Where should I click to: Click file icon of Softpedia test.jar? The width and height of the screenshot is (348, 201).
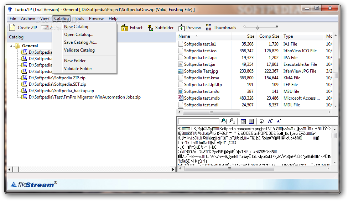181,64
